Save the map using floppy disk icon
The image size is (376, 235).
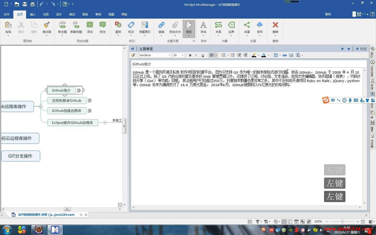coord(25,4)
